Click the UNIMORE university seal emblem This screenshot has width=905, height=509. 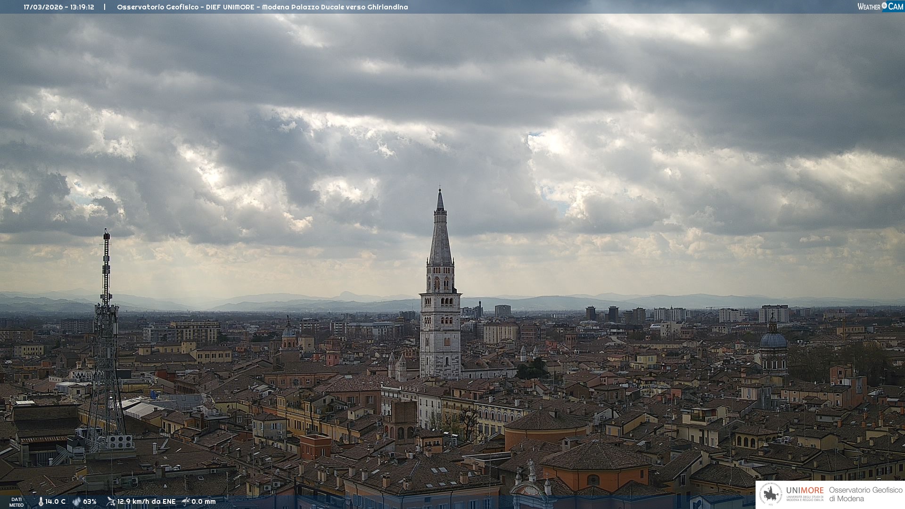pos(771,494)
